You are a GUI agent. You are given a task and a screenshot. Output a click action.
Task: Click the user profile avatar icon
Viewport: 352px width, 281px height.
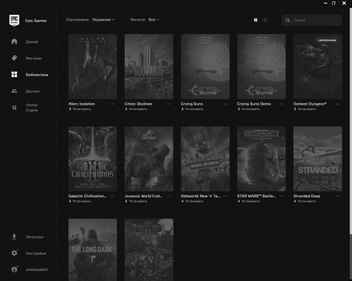point(14,269)
